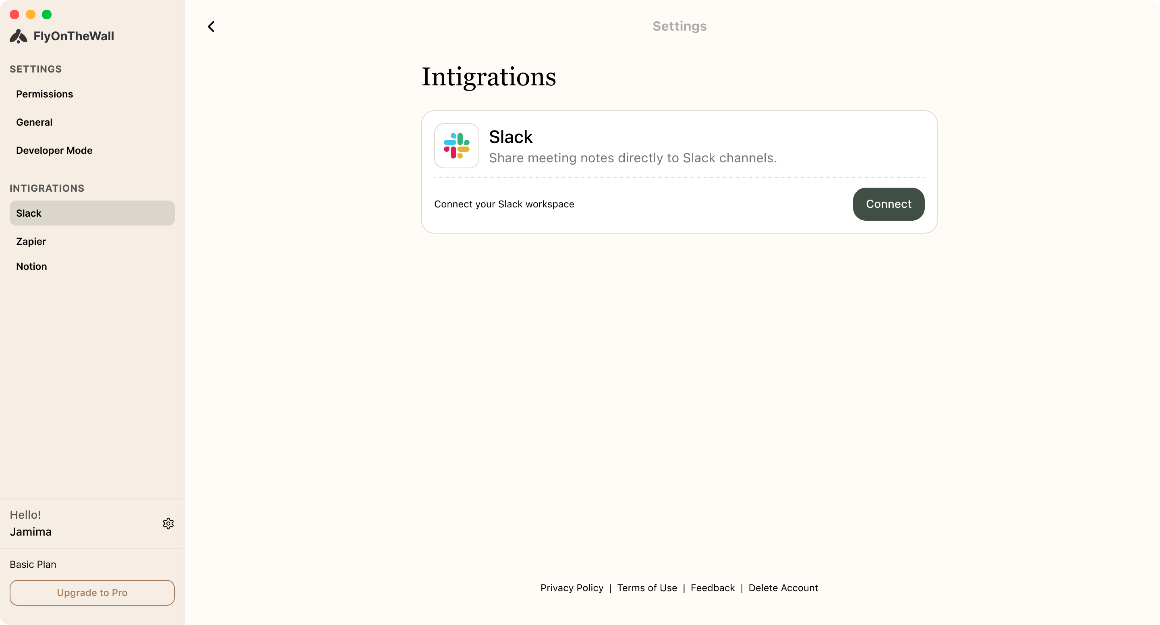Click the FlyOnTheWall fly logo
Image resolution: width=1160 pixels, height=625 pixels.
tap(19, 36)
